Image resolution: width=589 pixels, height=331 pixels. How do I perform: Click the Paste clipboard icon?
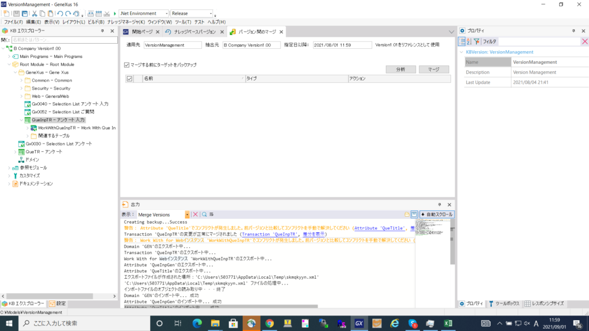coord(51,14)
